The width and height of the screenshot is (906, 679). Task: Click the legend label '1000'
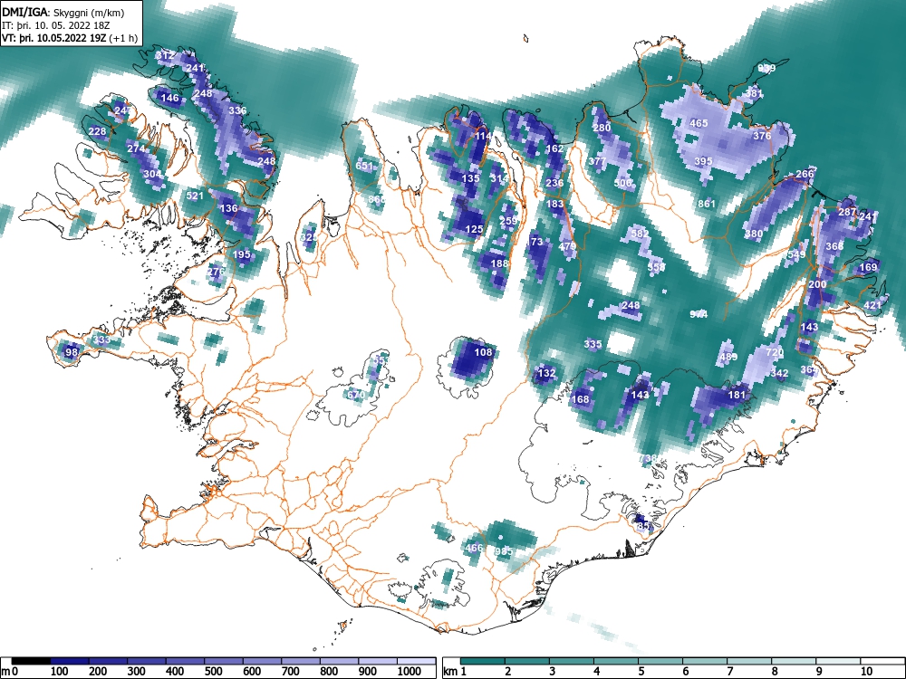click(x=410, y=672)
